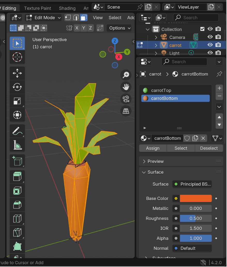Select the Bevel tool

[x=17, y=205]
